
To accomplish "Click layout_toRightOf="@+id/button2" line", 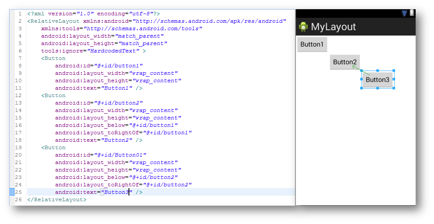I will (123, 185).
